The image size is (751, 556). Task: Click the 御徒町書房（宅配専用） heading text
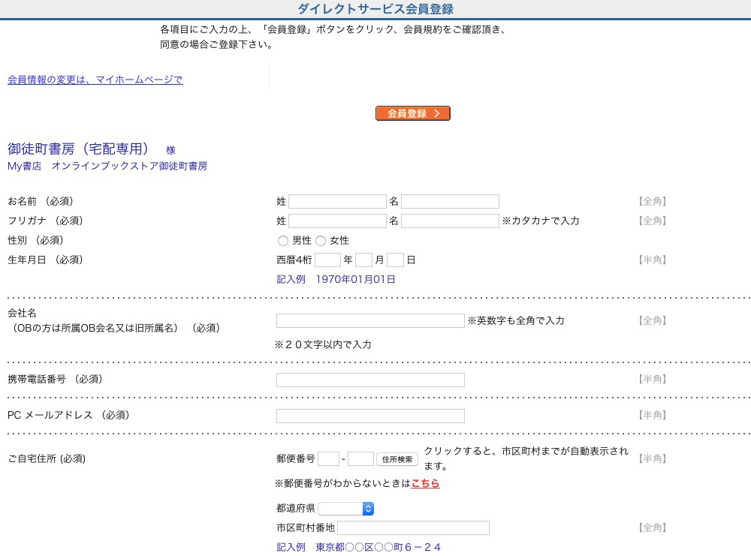78,149
